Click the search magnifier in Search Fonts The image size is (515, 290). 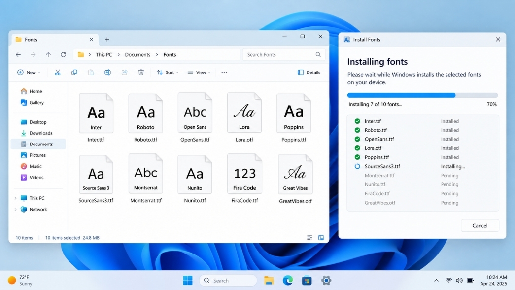318,55
